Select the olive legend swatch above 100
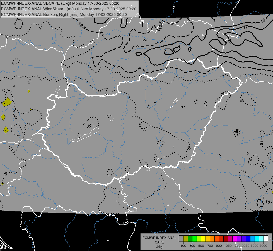This screenshot has width=273, height=251. coord(186,238)
